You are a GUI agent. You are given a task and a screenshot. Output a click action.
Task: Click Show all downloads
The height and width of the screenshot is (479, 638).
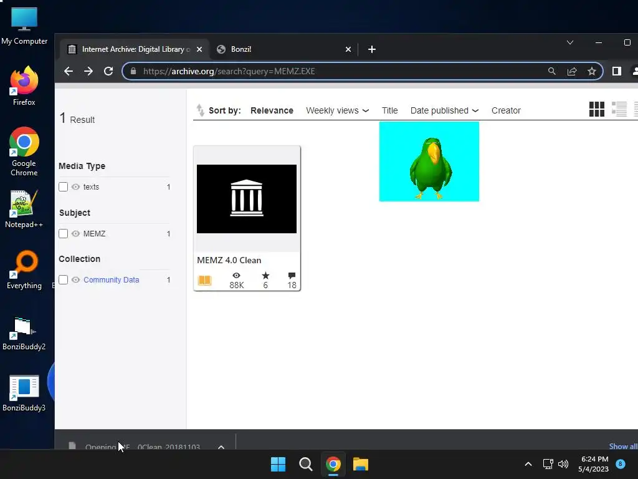(x=623, y=446)
